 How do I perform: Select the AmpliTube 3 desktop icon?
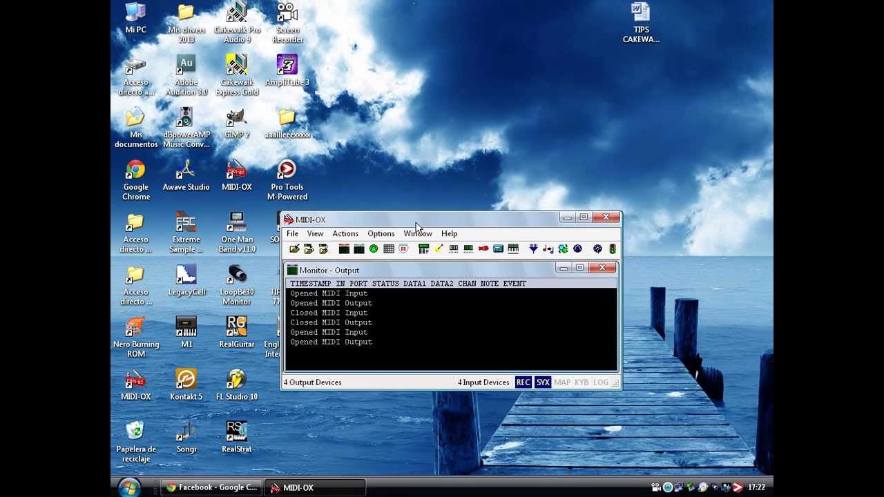[x=287, y=70]
